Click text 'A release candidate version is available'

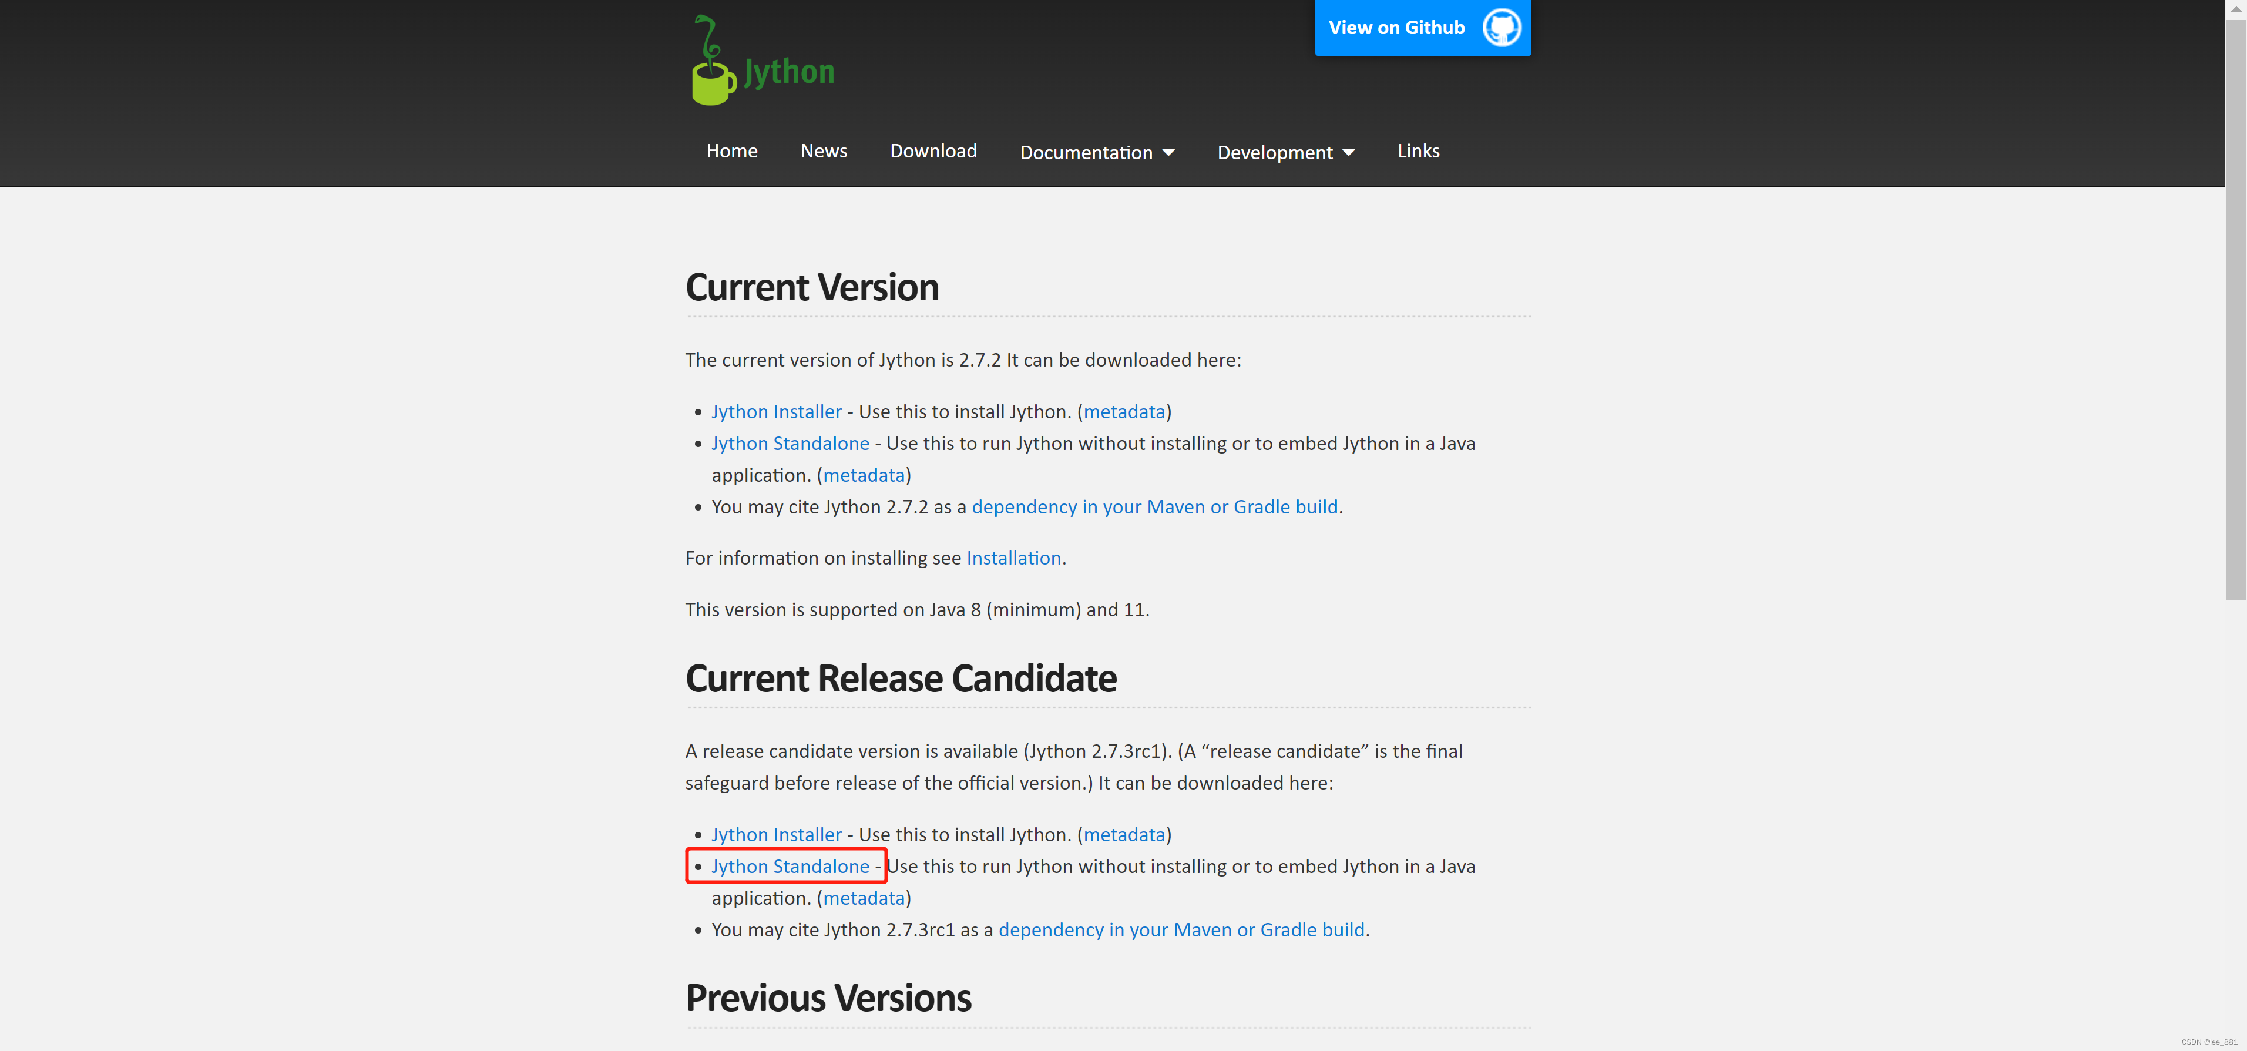pos(851,752)
